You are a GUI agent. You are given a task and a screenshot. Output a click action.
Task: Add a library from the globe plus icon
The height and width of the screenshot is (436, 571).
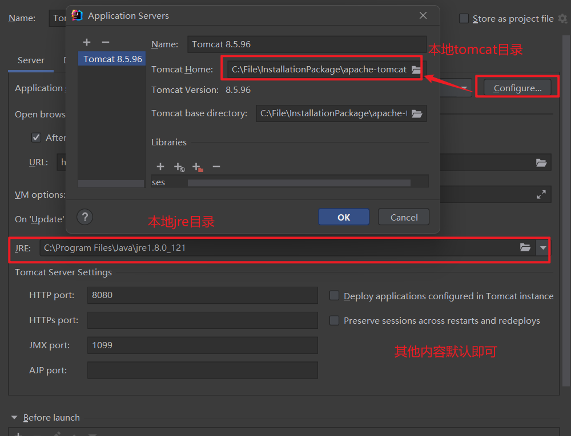179,167
